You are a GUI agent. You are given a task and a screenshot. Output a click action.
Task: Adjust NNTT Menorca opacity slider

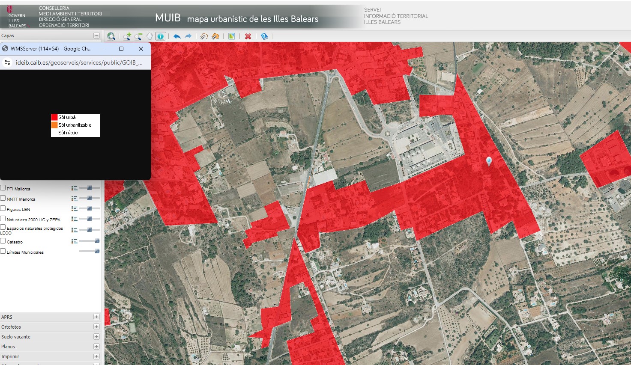click(90, 198)
